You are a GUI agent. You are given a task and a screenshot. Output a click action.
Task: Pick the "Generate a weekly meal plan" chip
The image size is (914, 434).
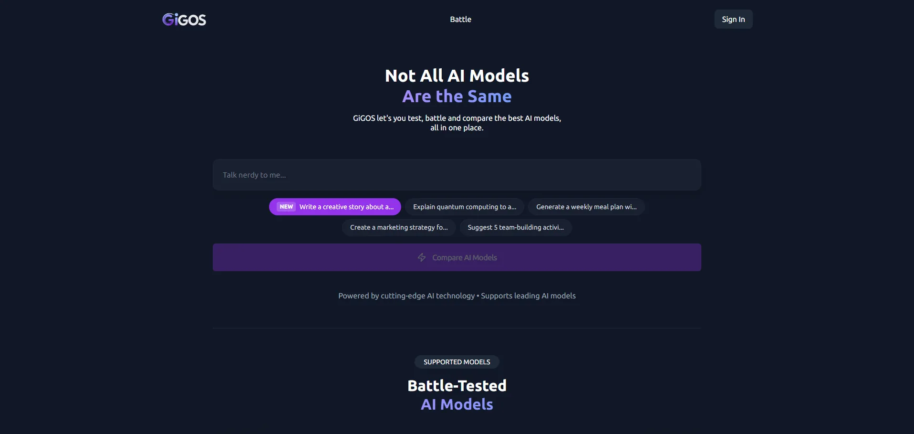[x=586, y=207]
